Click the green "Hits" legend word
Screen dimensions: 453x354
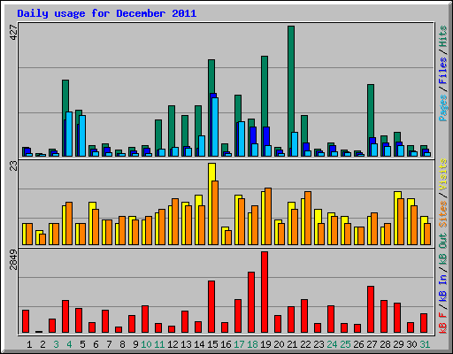pos(442,36)
